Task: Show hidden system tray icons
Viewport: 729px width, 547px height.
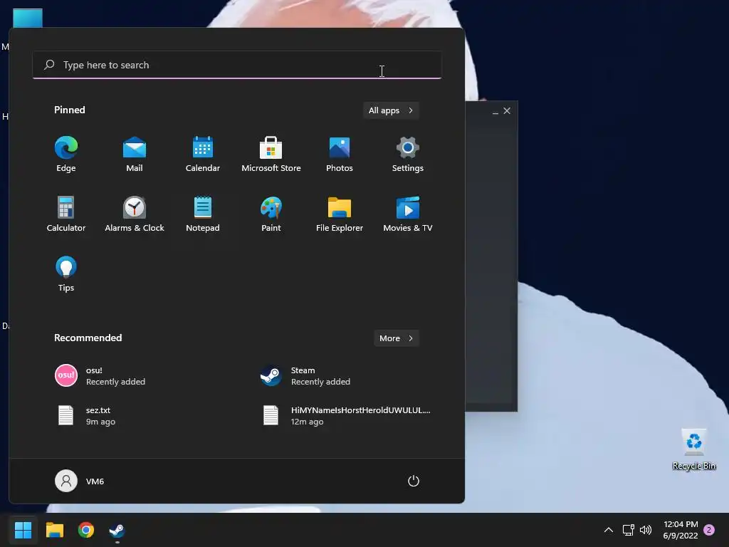Action: pyautogui.click(x=608, y=530)
